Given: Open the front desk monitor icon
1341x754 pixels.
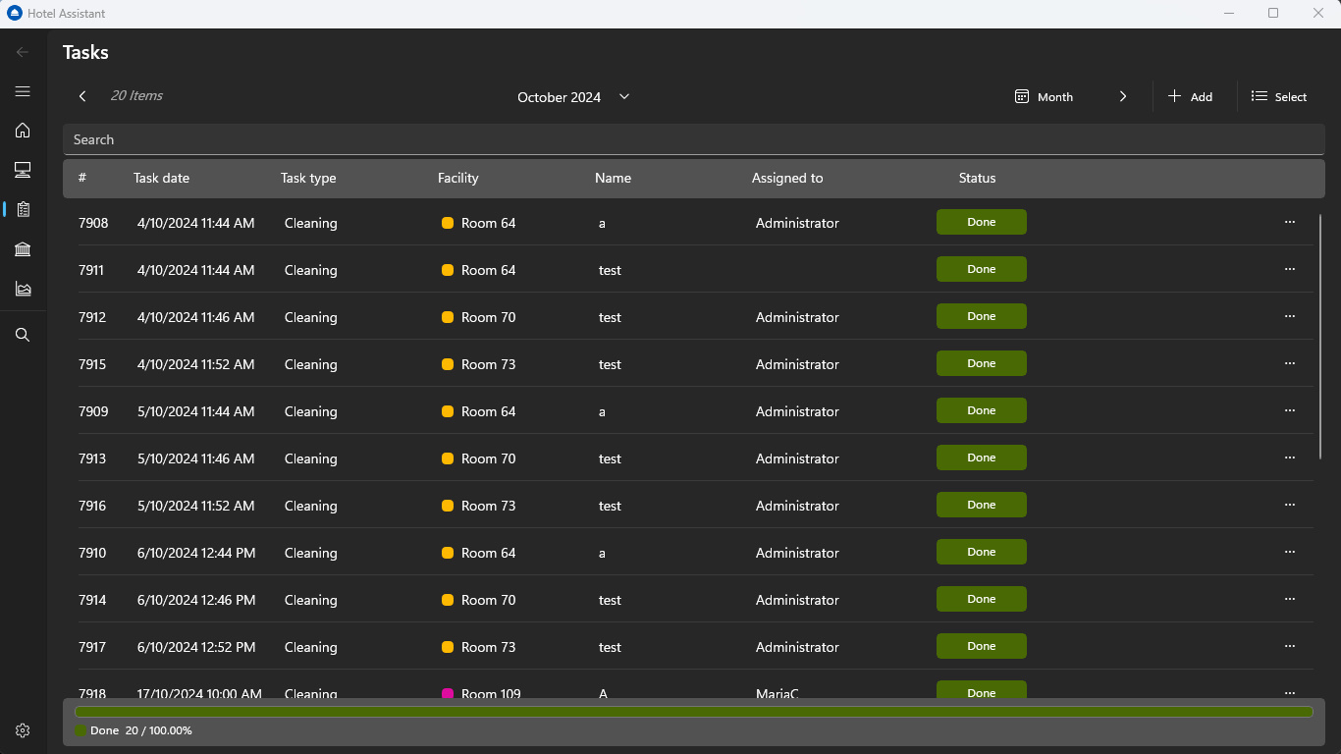Looking at the screenshot, I should (23, 170).
